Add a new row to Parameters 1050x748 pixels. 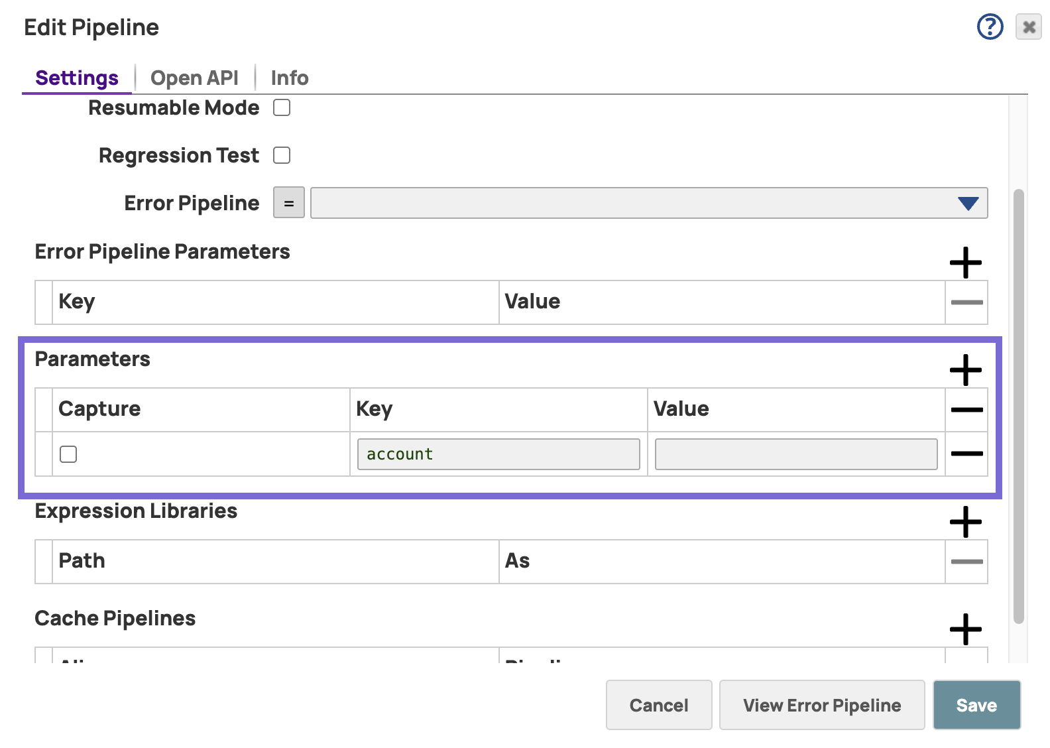[x=965, y=370]
